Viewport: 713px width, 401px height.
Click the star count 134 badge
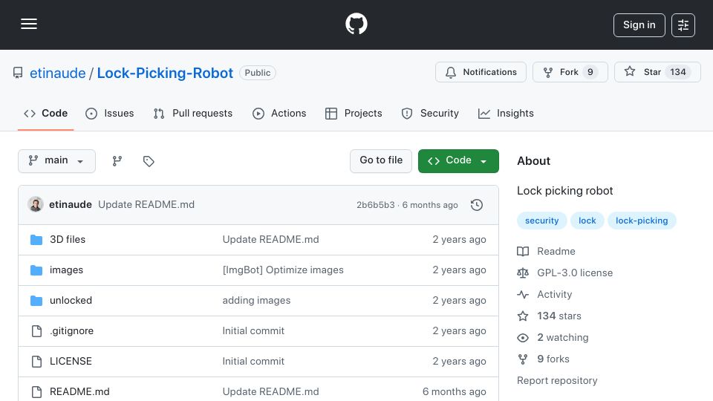[677, 72]
